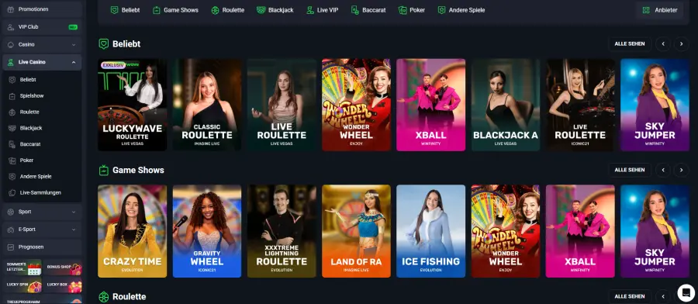Switch to Baccarat tab in top bar
The image size is (698, 304).
click(368, 10)
